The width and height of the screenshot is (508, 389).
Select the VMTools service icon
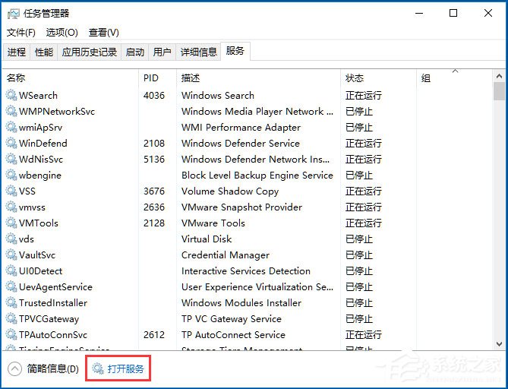[11, 223]
